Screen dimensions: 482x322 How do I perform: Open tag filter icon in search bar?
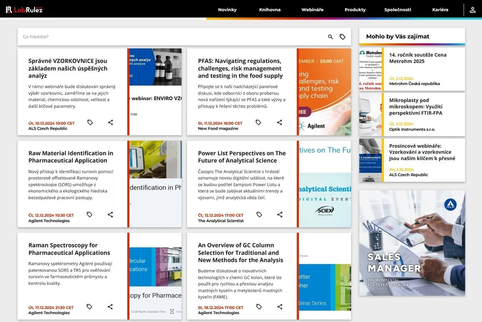[343, 37]
